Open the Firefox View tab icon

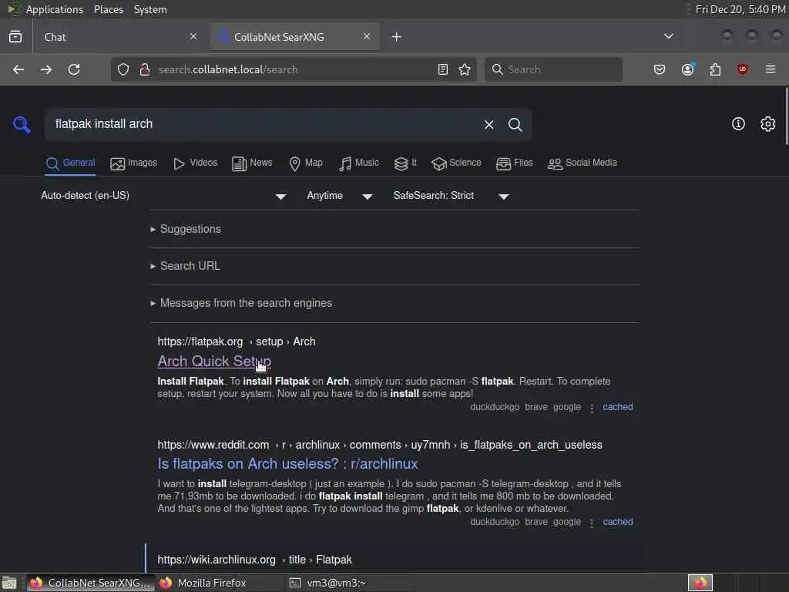[x=15, y=37]
